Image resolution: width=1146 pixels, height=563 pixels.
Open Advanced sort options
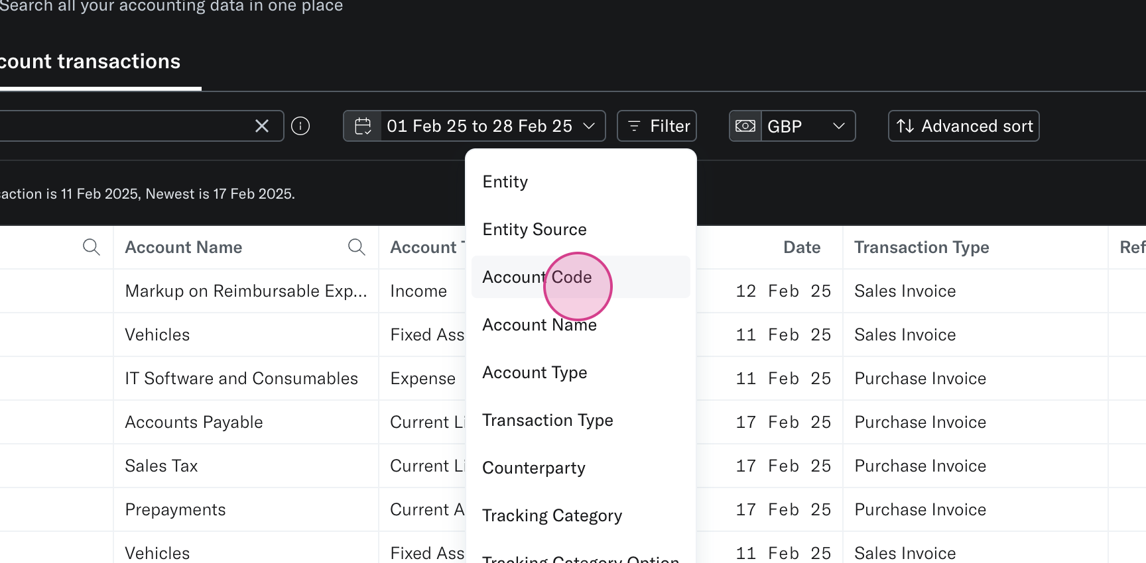[964, 126]
